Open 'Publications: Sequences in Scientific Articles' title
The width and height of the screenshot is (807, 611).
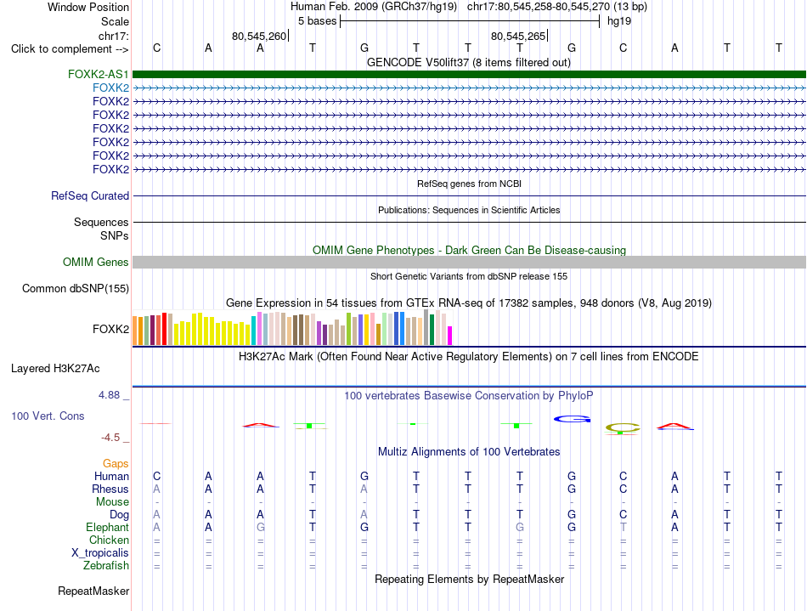[x=469, y=210]
